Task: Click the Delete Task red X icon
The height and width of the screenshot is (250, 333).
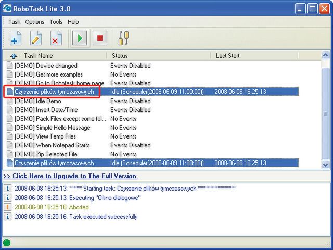Action: tap(56, 38)
